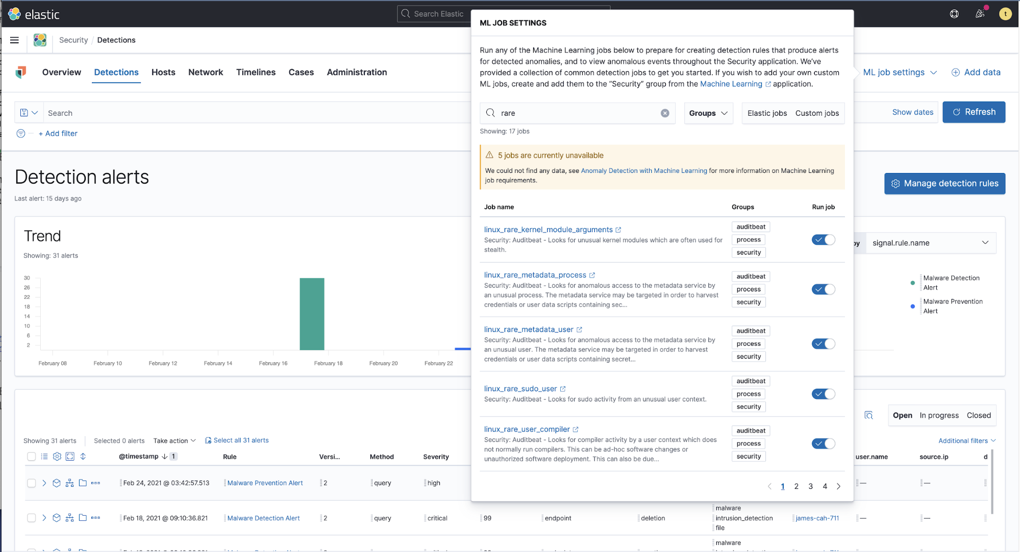Screen dimensions: 1020x552
Task: Toggle linux_rare_sudo_user run job switch
Action: [824, 394]
